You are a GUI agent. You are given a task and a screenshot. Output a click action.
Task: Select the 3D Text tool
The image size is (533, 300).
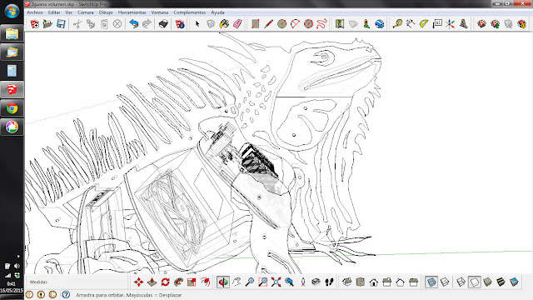[463, 24]
